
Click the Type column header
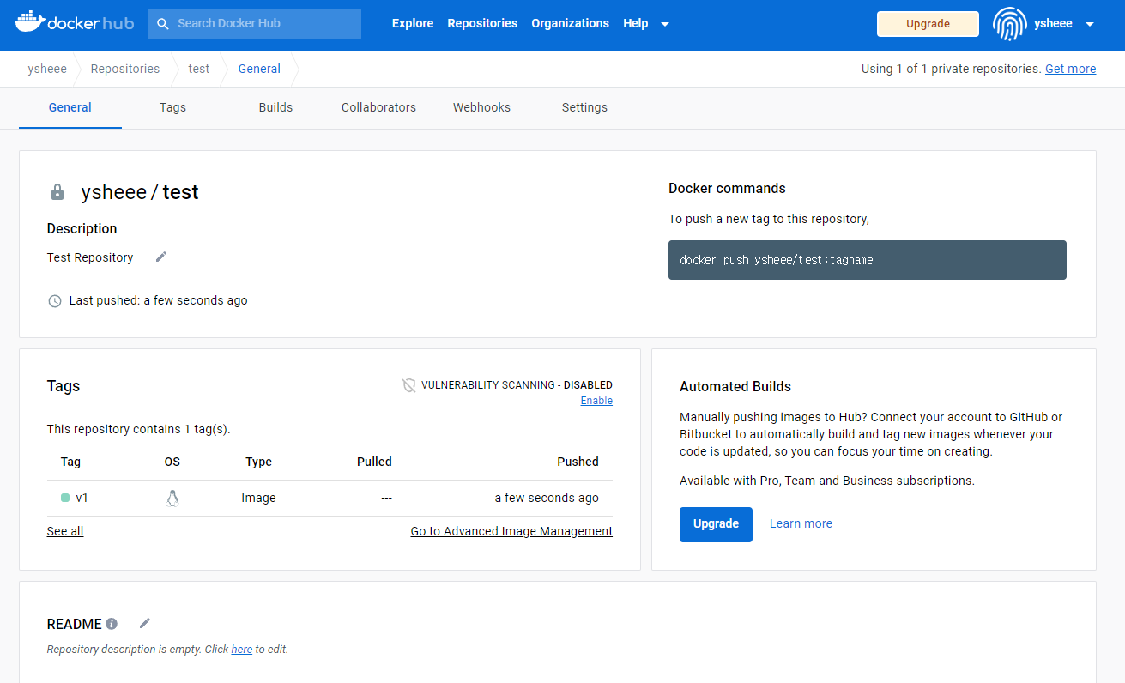258,462
